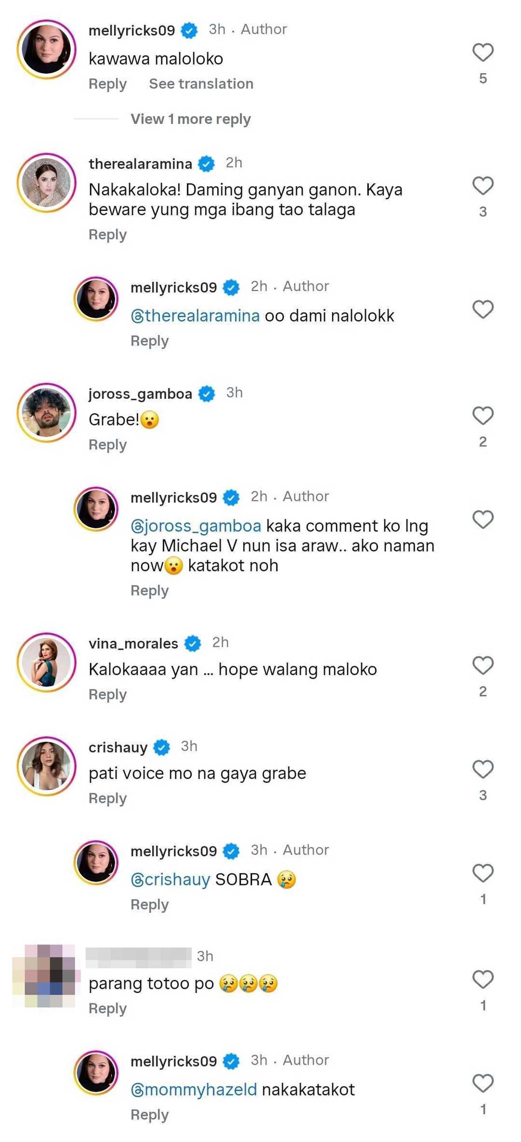Reply to therealaramina's comment
521x1142 pixels.
pyautogui.click(x=107, y=235)
